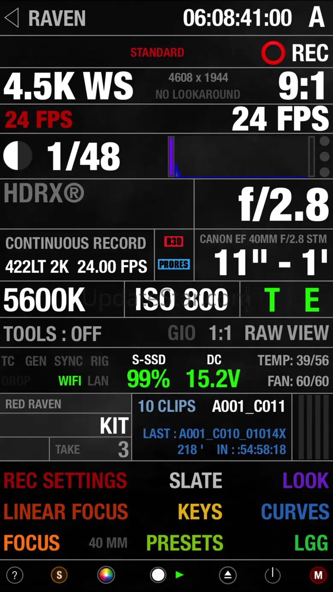Image resolution: width=333 pixels, height=592 pixels.
Task: Toggle the green E calibration indicator
Action: tap(312, 300)
